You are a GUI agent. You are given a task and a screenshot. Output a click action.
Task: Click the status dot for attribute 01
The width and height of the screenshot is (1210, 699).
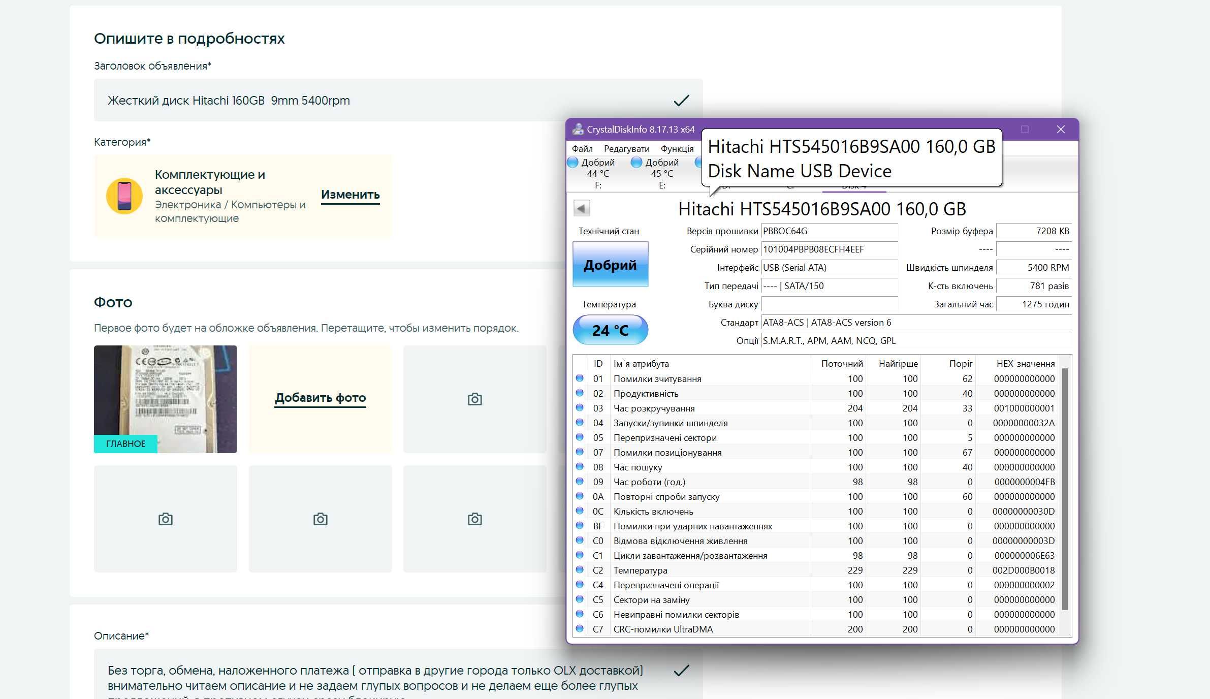pyautogui.click(x=579, y=378)
